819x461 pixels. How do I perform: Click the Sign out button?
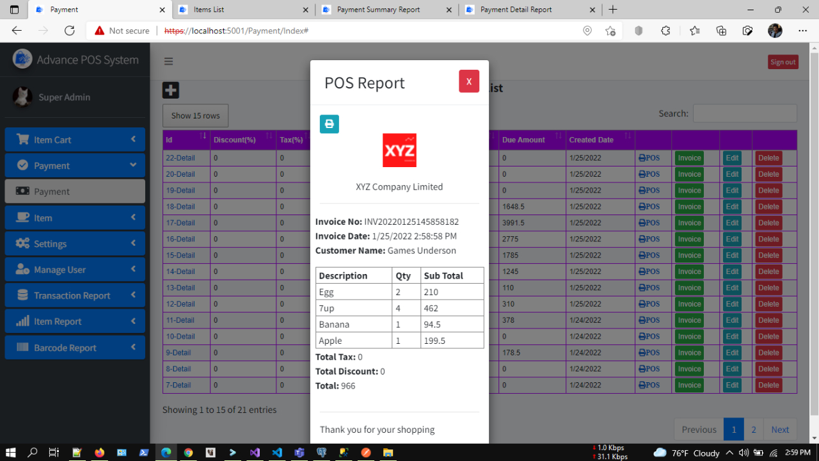(783, 61)
